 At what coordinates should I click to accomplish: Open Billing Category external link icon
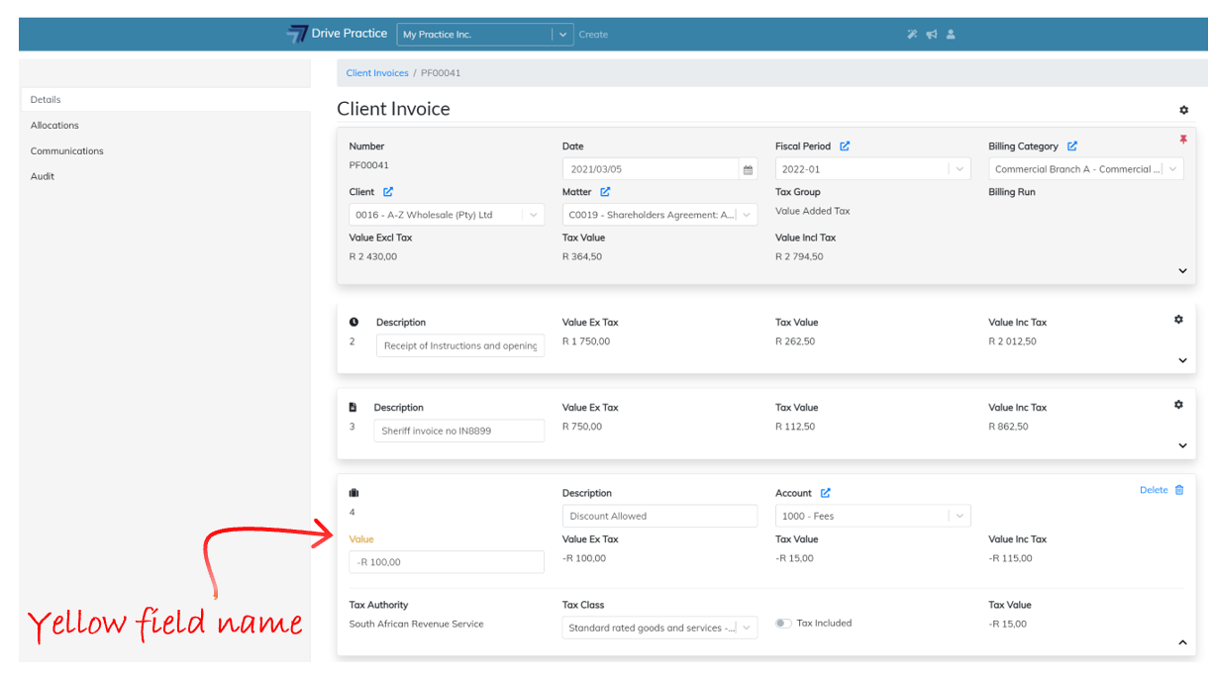[1072, 146]
